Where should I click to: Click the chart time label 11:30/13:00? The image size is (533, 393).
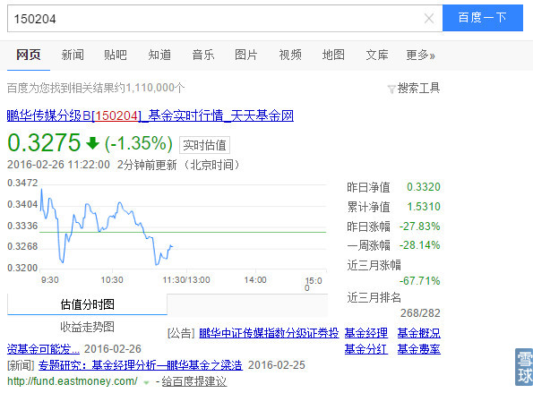pos(186,280)
